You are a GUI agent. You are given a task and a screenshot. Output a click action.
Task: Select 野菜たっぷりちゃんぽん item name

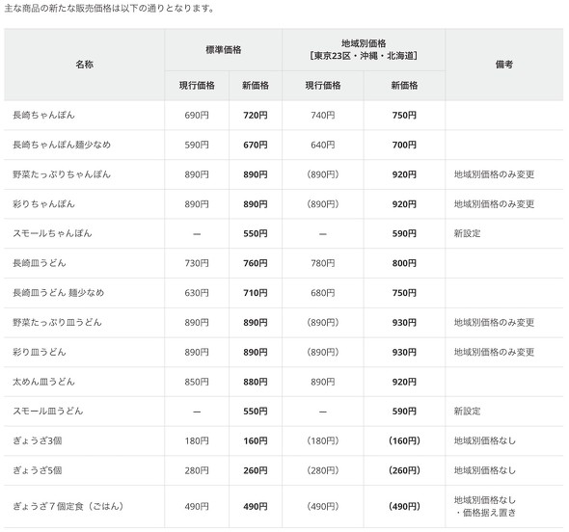tap(62, 174)
